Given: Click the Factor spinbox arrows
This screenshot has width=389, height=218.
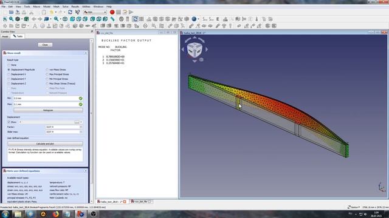Looking at the screenshot, I should (81, 127).
